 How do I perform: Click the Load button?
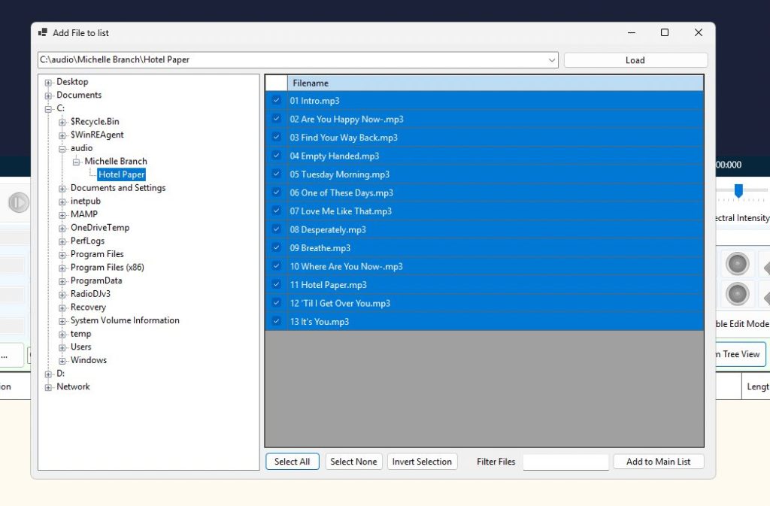pyautogui.click(x=635, y=60)
